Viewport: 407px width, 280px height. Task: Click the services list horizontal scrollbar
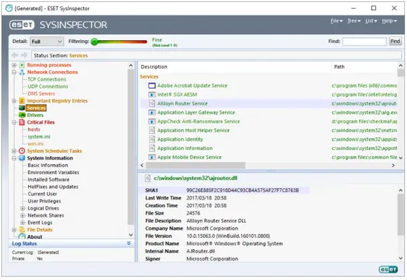(195, 165)
